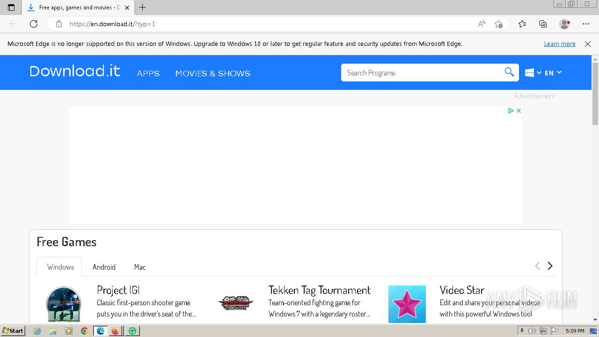Show hidden system tray icons

click(x=522, y=331)
